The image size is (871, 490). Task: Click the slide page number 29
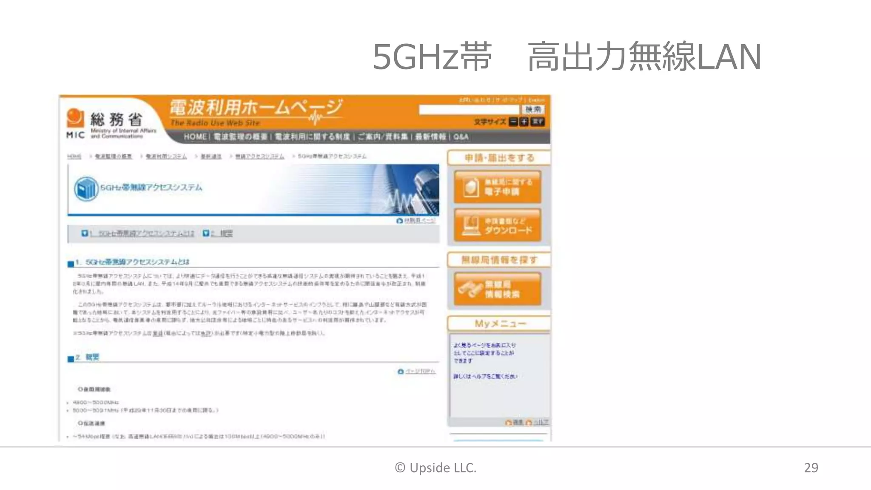pyautogui.click(x=811, y=467)
